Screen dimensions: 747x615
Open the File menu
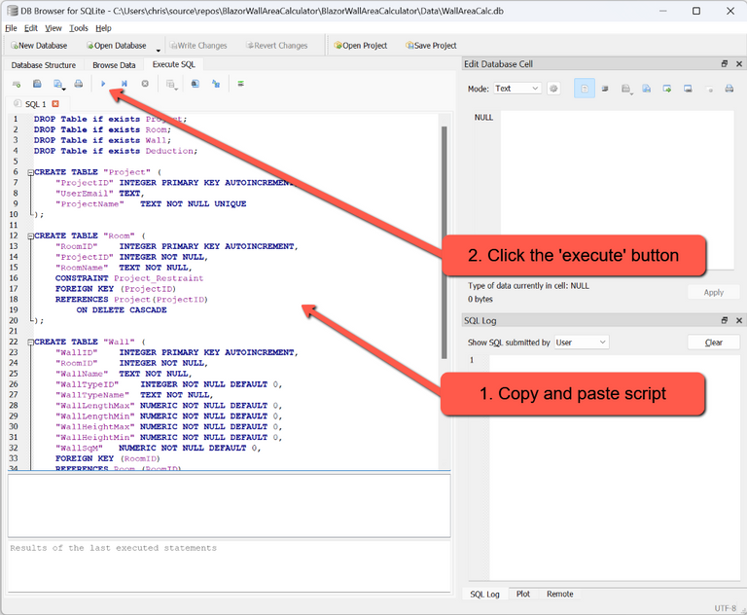click(x=11, y=28)
